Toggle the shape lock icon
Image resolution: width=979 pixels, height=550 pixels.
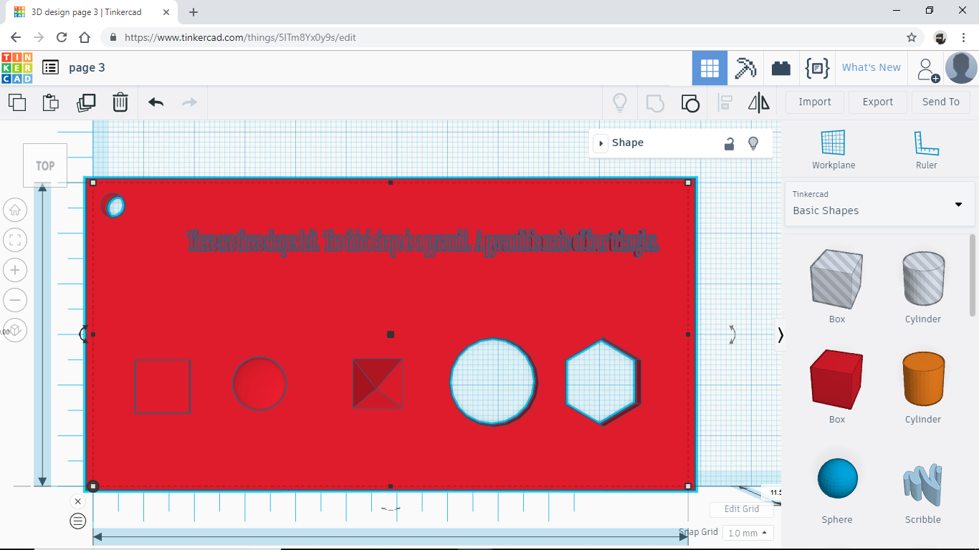[729, 143]
